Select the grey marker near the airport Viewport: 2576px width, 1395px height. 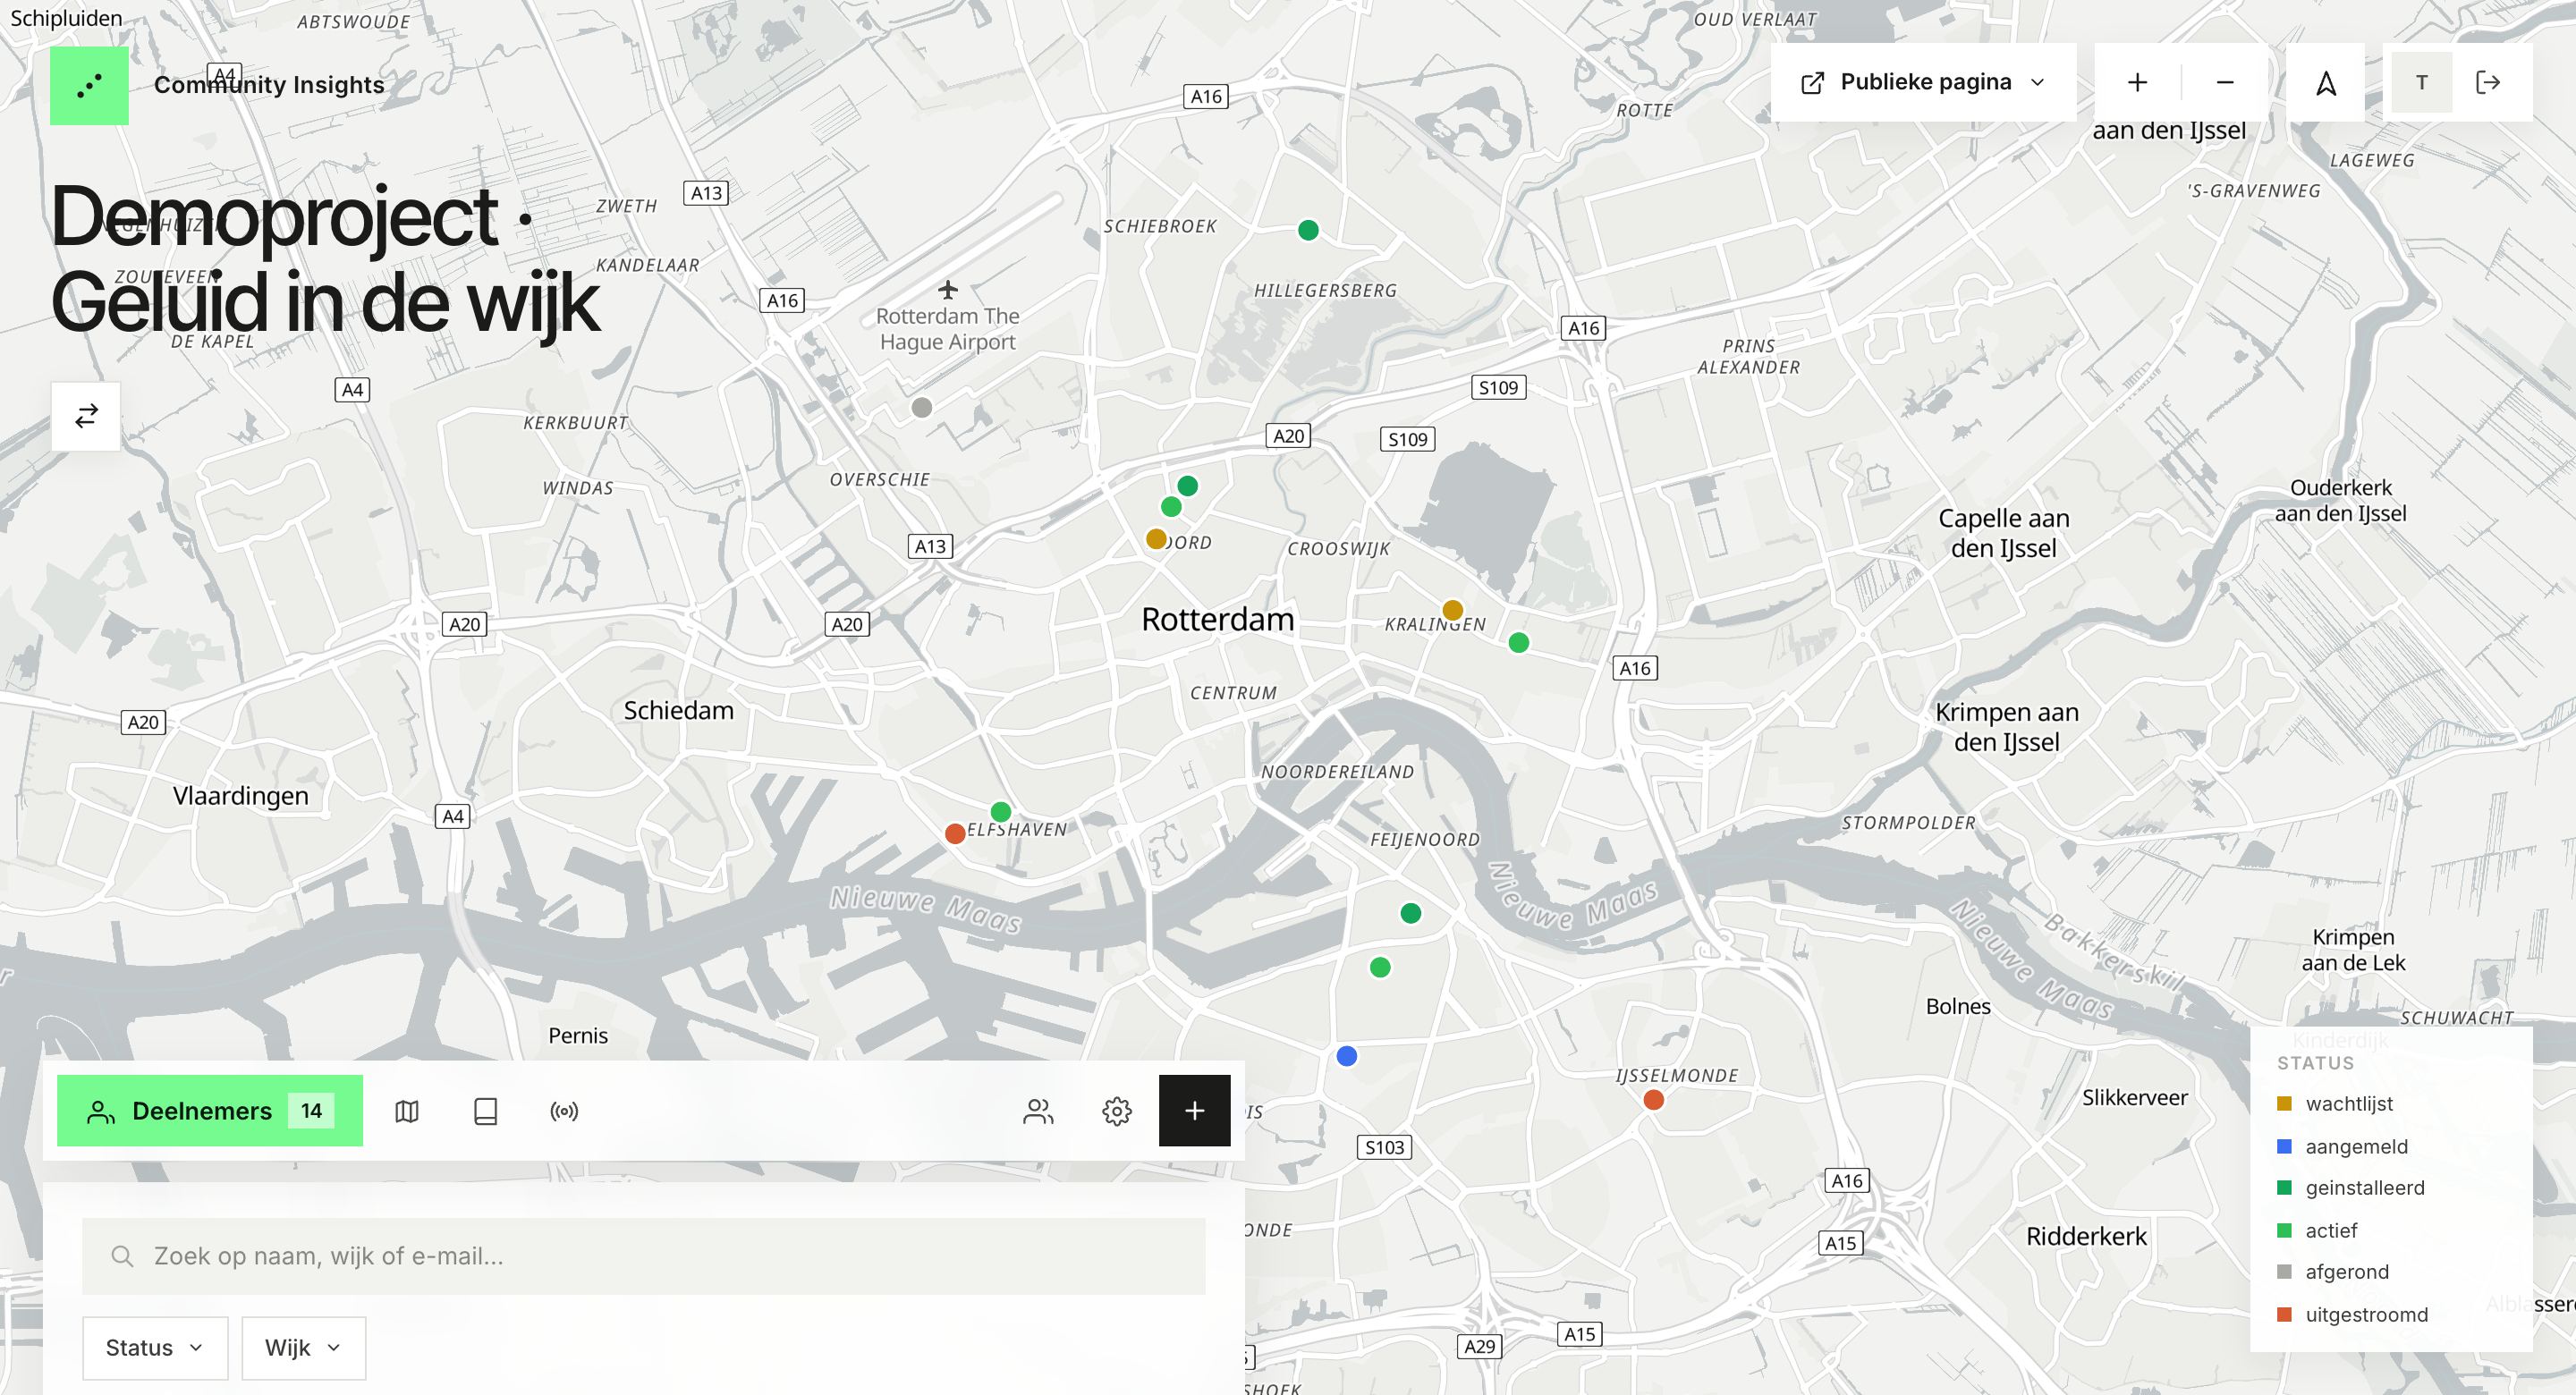click(x=922, y=407)
